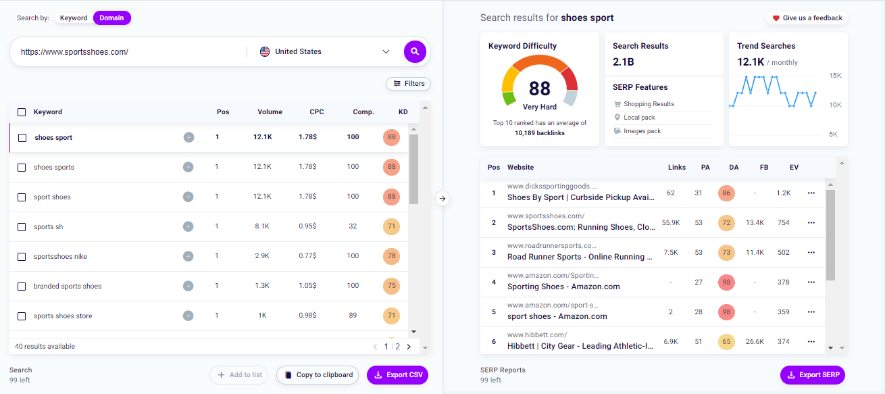Click the next page arrow in pagination

(409, 346)
